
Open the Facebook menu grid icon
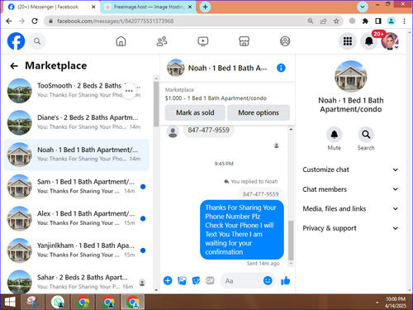pos(348,41)
